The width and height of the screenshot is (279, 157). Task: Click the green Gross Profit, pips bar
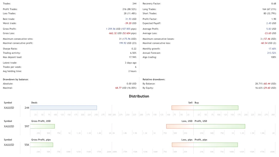pos(42,145)
